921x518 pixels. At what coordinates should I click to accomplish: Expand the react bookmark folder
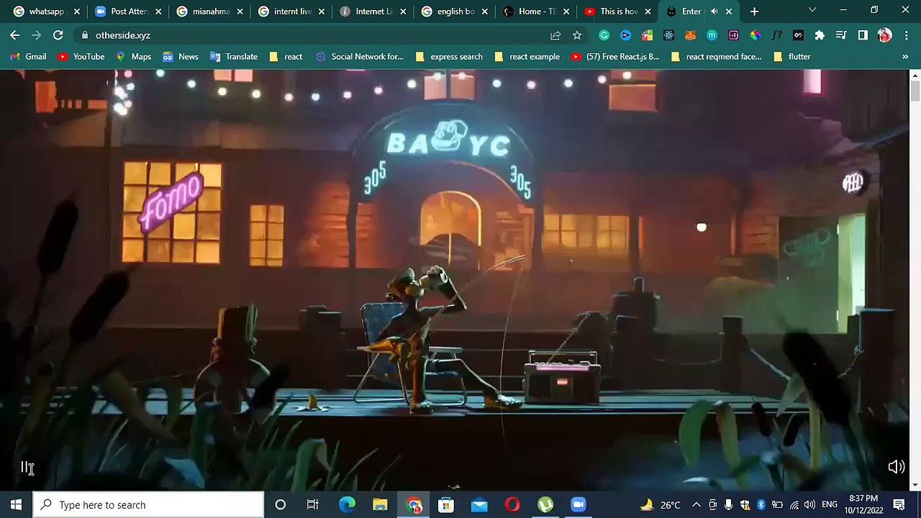pos(286,57)
